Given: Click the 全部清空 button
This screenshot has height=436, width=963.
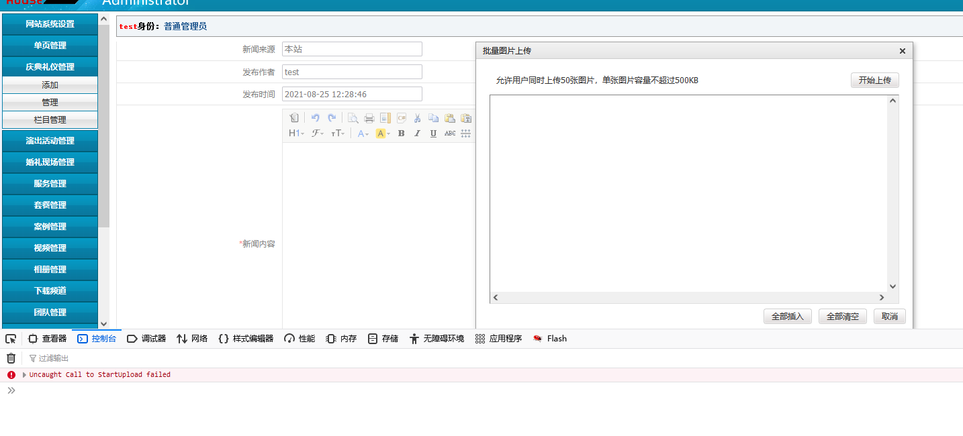Looking at the screenshot, I should pos(842,317).
